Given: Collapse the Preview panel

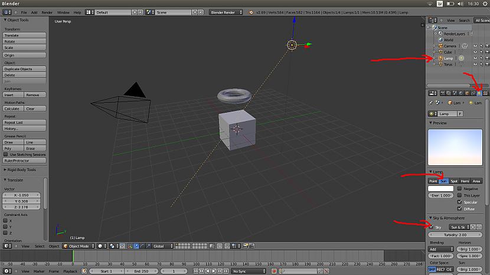Looking at the screenshot, I should 430,123.
